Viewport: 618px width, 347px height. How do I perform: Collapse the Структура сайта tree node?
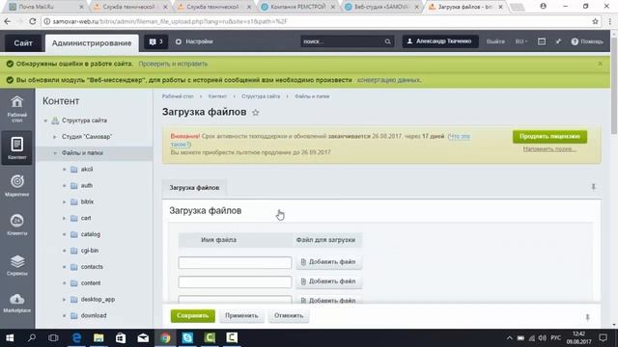[45, 120]
